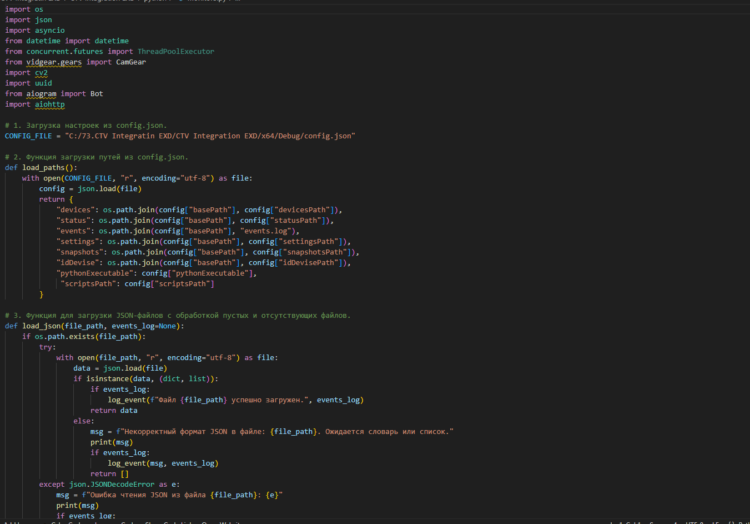Click the 'else:' line

point(84,421)
